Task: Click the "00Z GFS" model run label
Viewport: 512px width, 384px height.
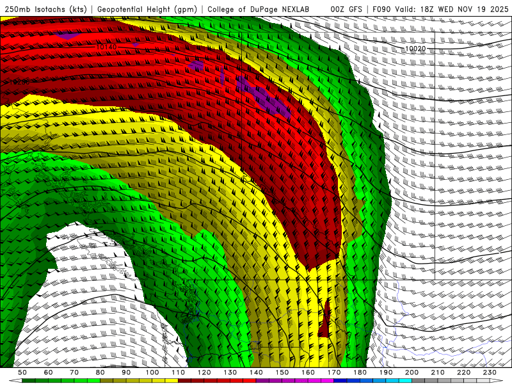Action: coord(346,9)
